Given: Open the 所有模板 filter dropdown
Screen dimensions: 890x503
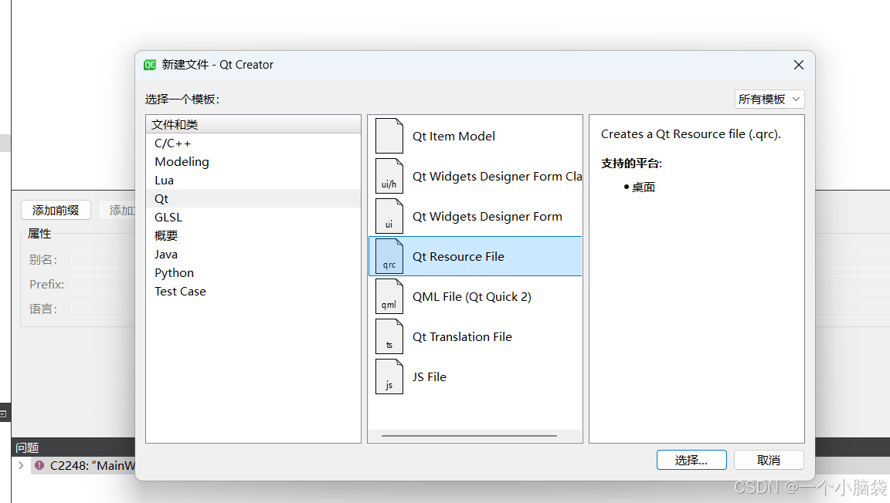Looking at the screenshot, I should pyautogui.click(x=769, y=100).
